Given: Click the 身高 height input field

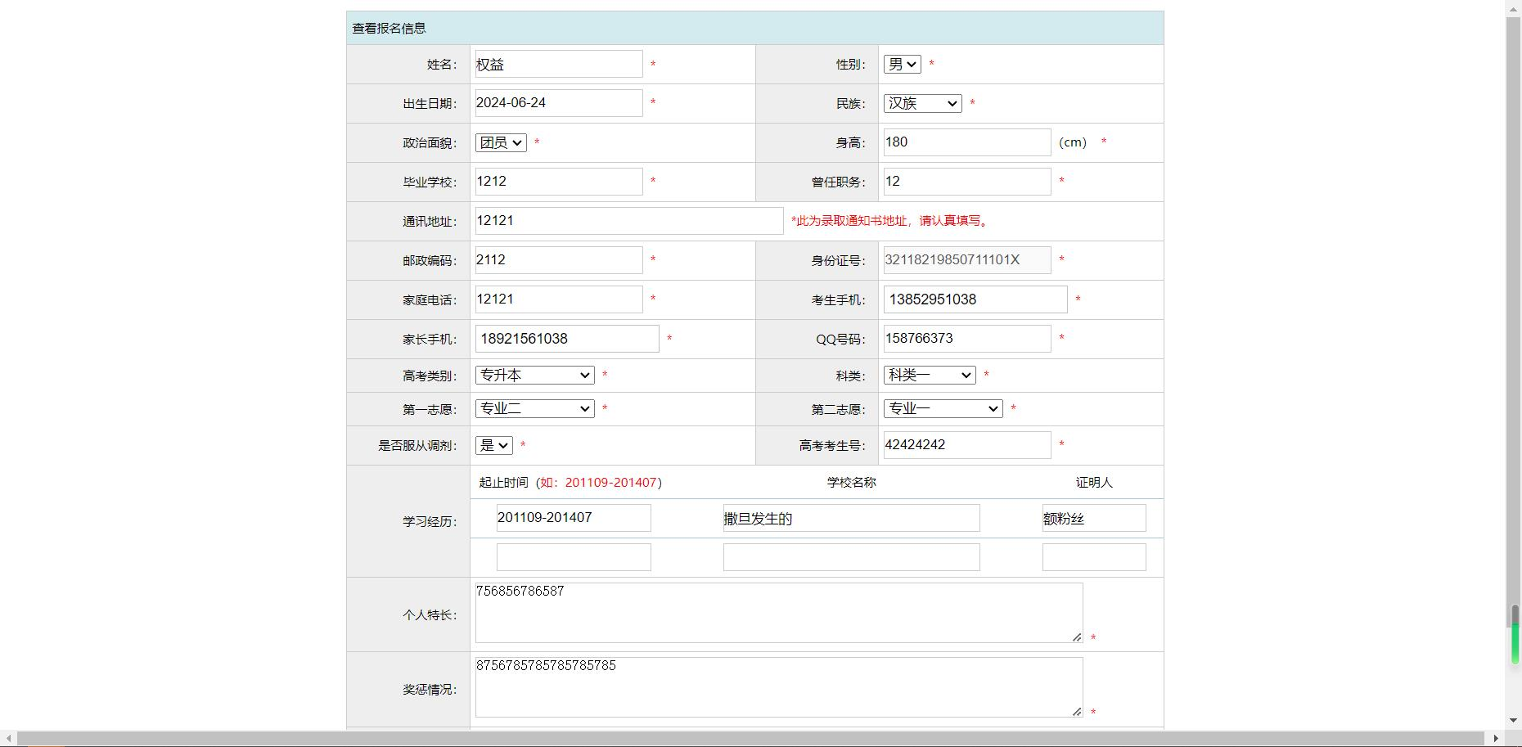Looking at the screenshot, I should click(x=966, y=142).
